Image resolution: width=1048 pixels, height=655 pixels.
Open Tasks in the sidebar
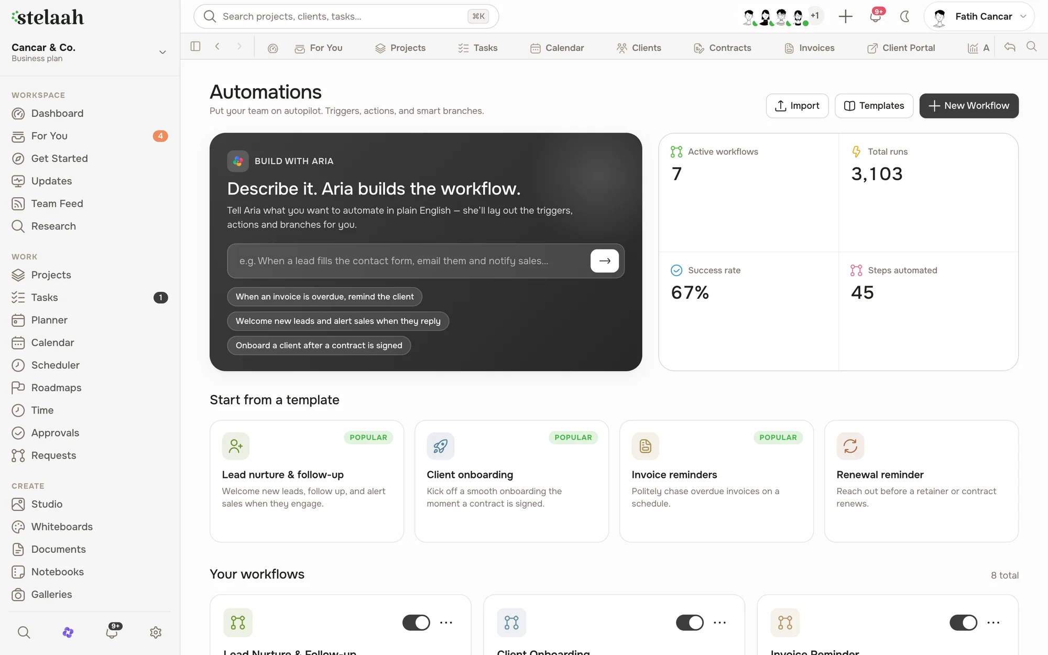(90, 297)
